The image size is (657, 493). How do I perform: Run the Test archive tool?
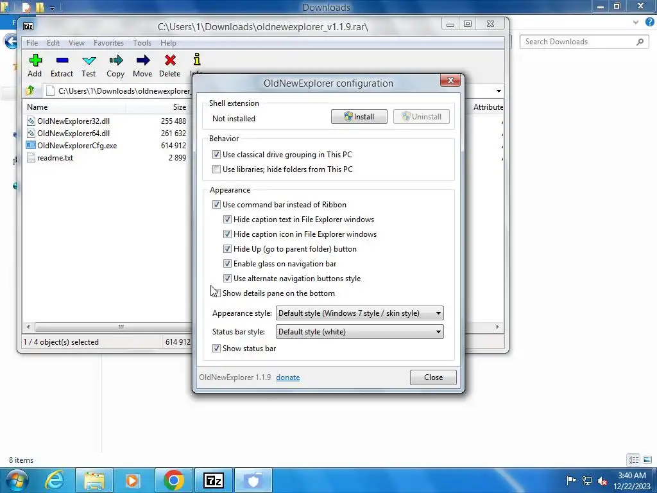[x=89, y=60]
